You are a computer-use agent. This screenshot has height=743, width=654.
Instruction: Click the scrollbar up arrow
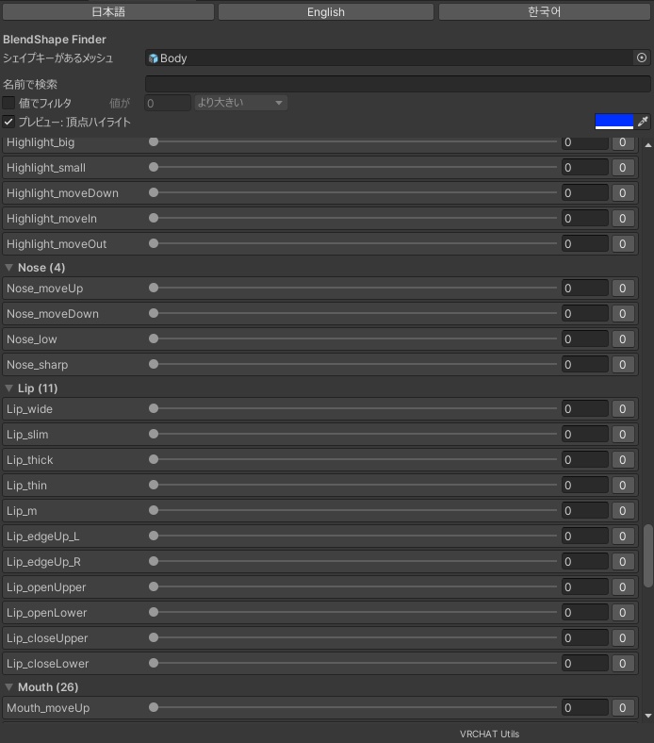tap(648, 145)
